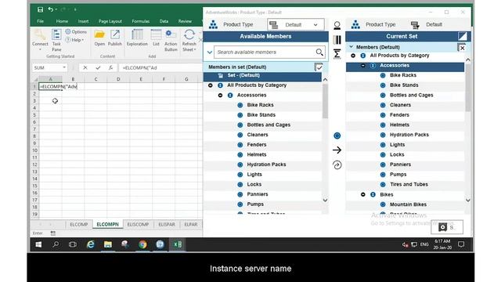Select Tires and Tubes in Current Set

pos(409,185)
